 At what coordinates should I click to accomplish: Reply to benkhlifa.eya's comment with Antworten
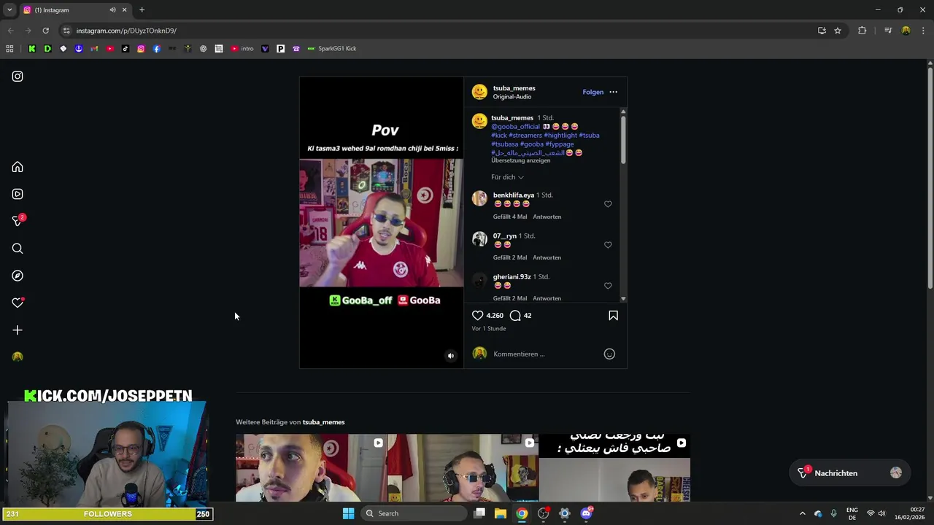(x=547, y=217)
